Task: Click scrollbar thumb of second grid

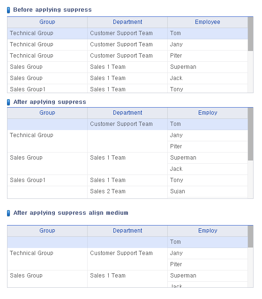Action: click(250, 134)
